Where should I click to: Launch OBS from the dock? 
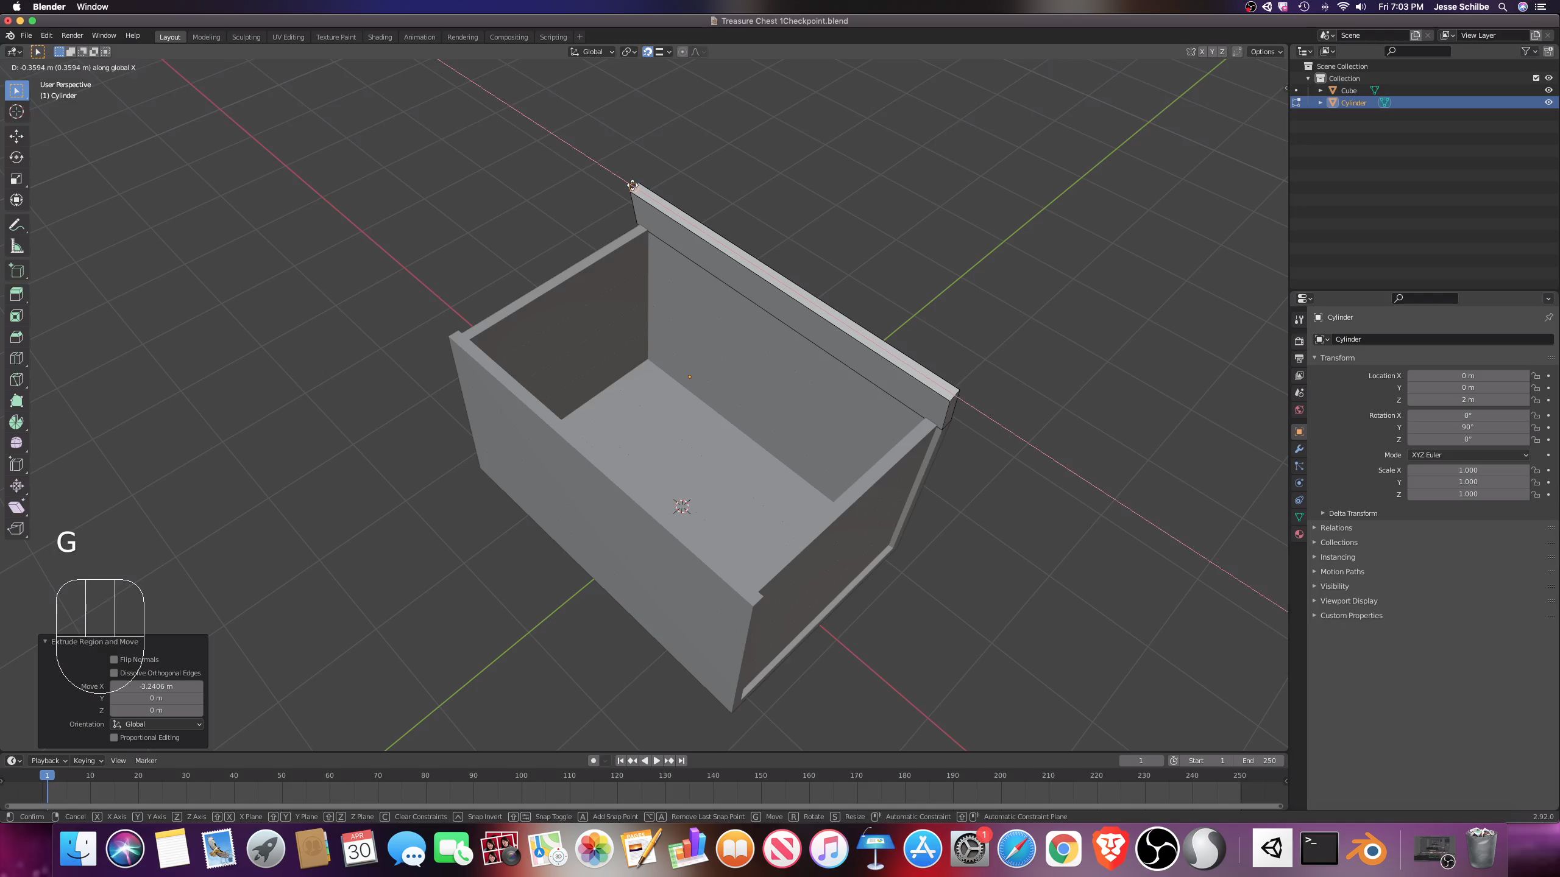pyautogui.click(x=1157, y=848)
